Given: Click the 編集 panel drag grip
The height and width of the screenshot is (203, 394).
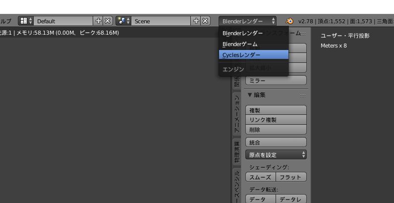Looking at the screenshot, I should coord(302,96).
